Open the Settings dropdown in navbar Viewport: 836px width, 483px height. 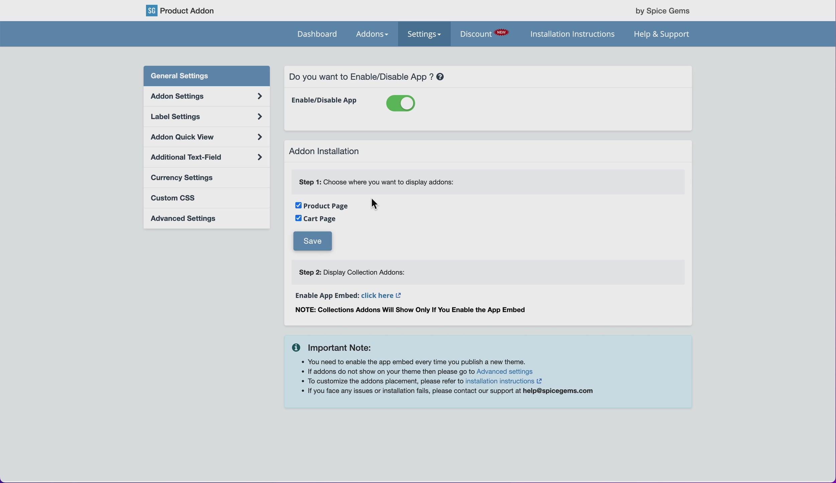(424, 34)
